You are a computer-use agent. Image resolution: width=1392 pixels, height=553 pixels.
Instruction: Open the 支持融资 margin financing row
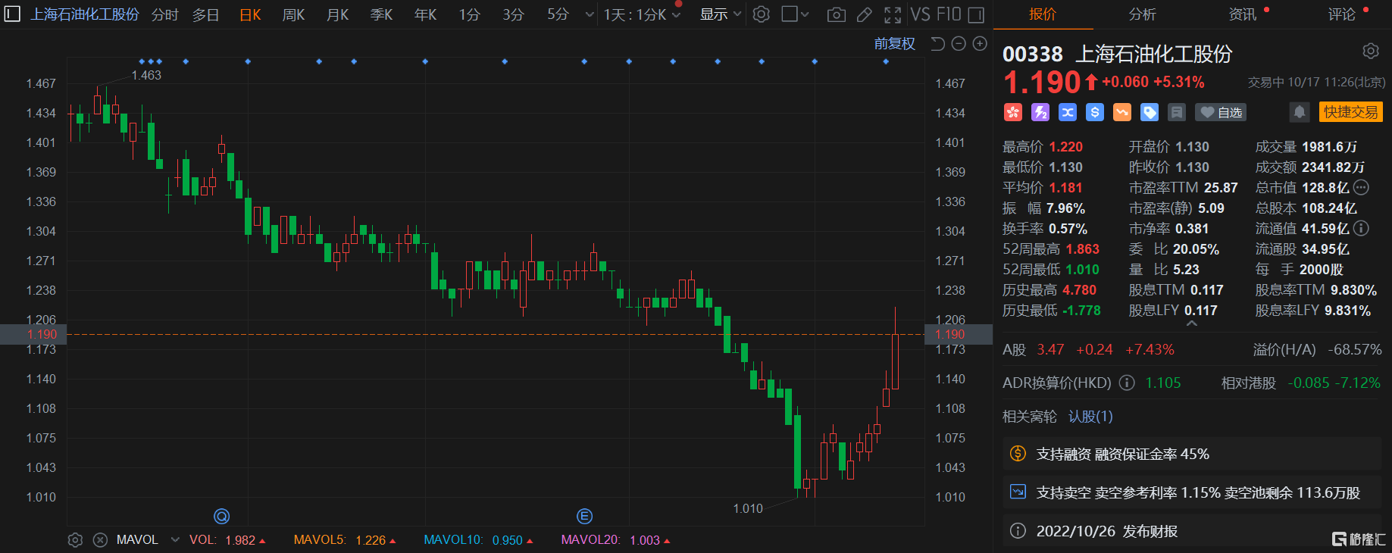pos(1192,454)
